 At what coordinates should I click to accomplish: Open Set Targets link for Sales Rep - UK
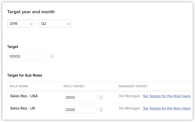167,108
